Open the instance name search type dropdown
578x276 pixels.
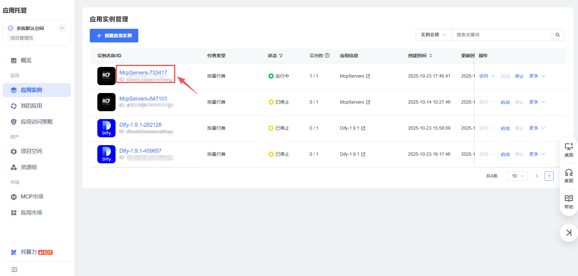(433, 35)
